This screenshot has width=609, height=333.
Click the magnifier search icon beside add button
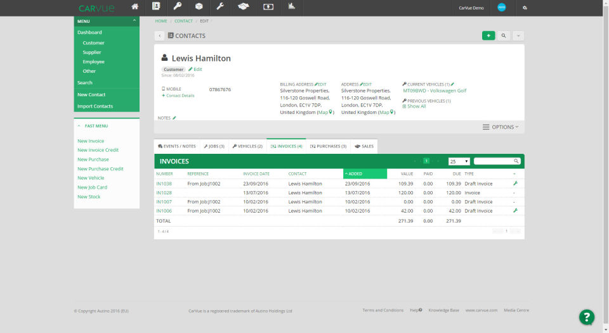coord(504,36)
